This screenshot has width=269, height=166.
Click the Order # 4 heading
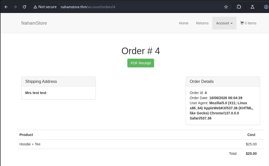pos(141,51)
